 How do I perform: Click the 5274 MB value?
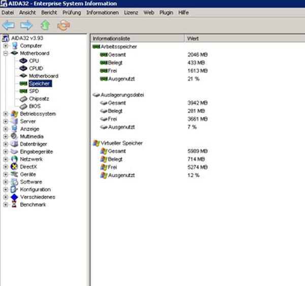pos(197,167)
